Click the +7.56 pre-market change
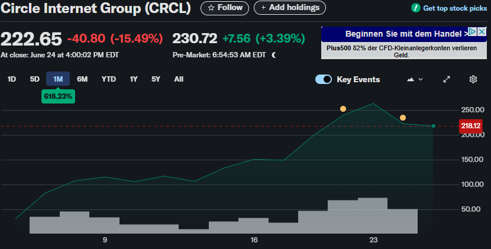Image resolution: width=491 pixels, height=249 pixels. click(x=237, y=38)
